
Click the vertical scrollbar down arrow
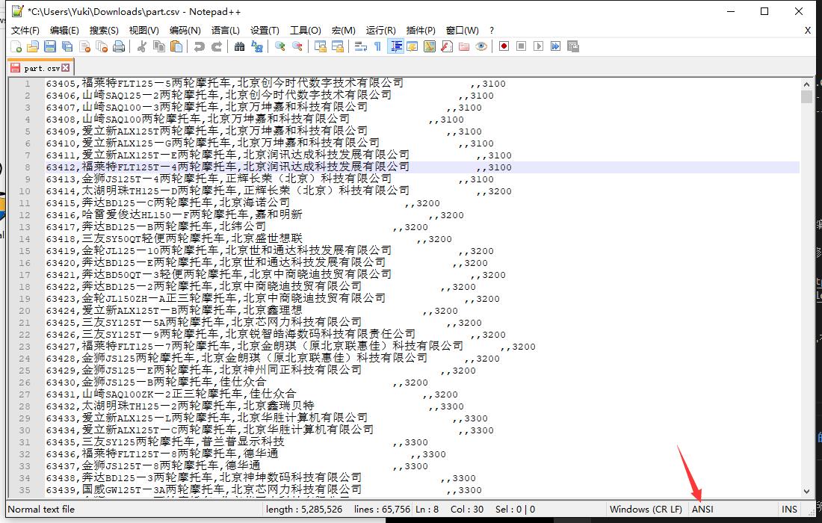click(x=806, y=491)
